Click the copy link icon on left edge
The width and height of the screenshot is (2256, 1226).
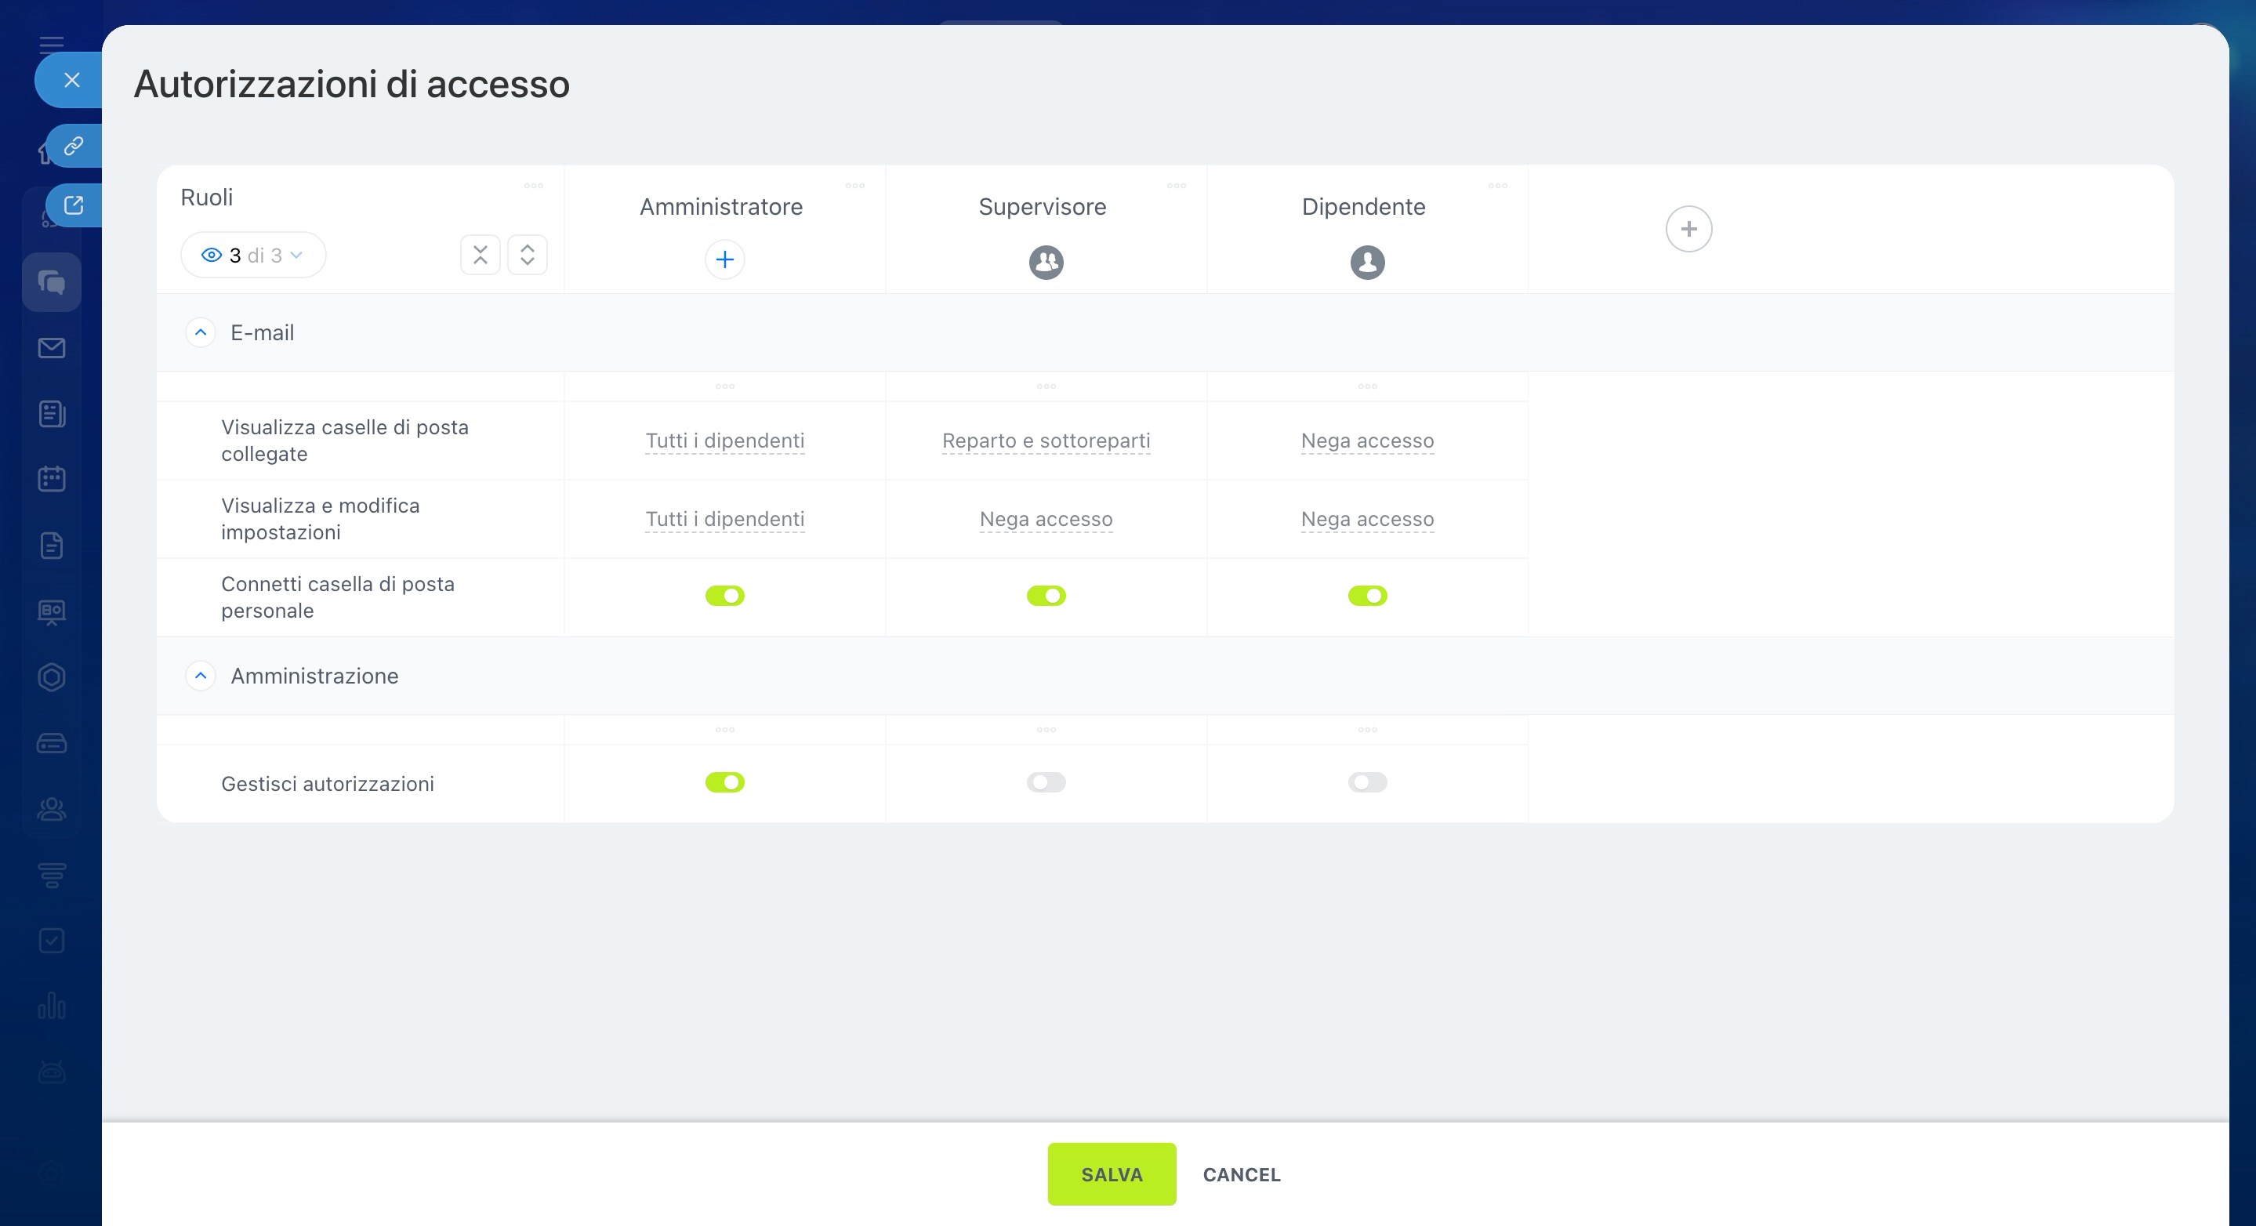click(74, 145)
